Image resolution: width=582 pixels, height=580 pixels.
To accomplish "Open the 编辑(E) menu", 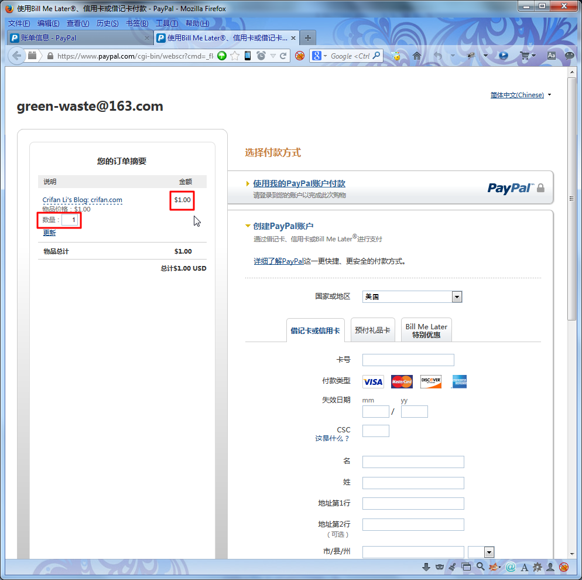I will [x=48, y=23].
